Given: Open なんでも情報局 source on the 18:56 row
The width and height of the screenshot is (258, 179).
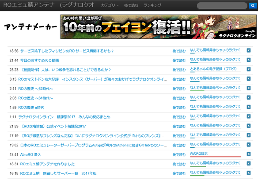Looking at the screenshot, I should 215,50.
